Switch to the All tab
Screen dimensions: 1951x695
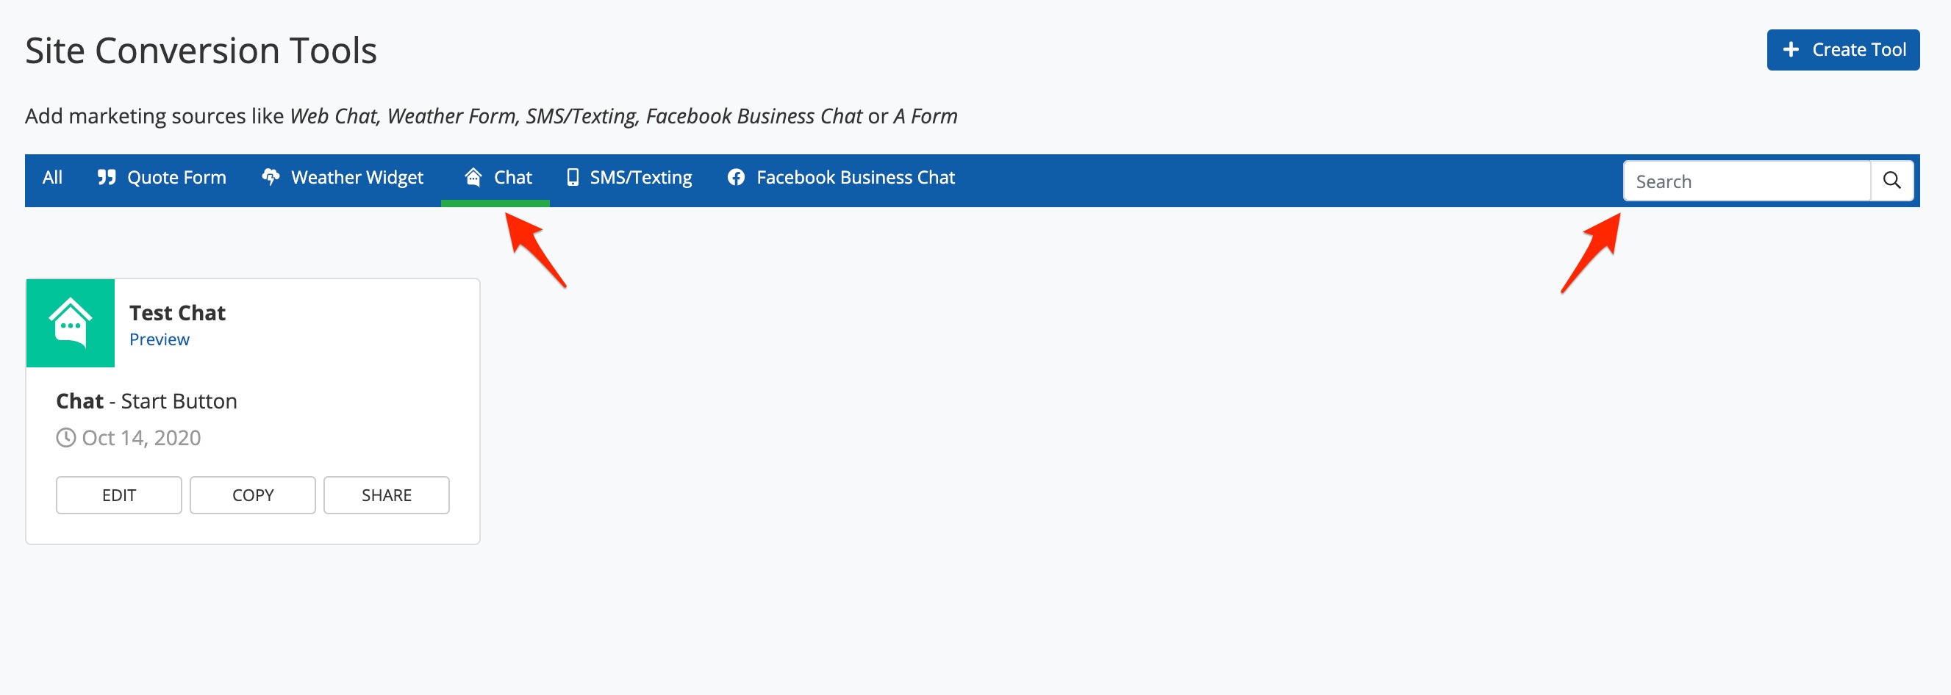point(52,177)
